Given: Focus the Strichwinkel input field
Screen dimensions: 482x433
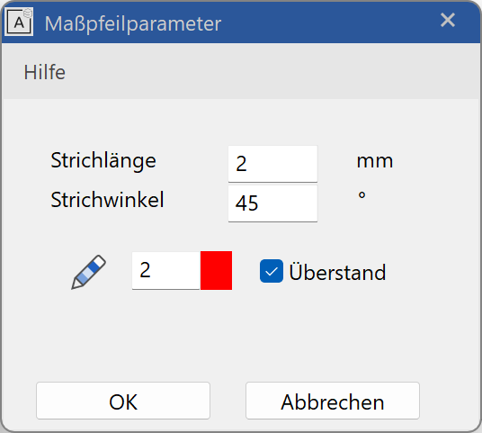Looking at the screenshot, I should pos(272,203).
